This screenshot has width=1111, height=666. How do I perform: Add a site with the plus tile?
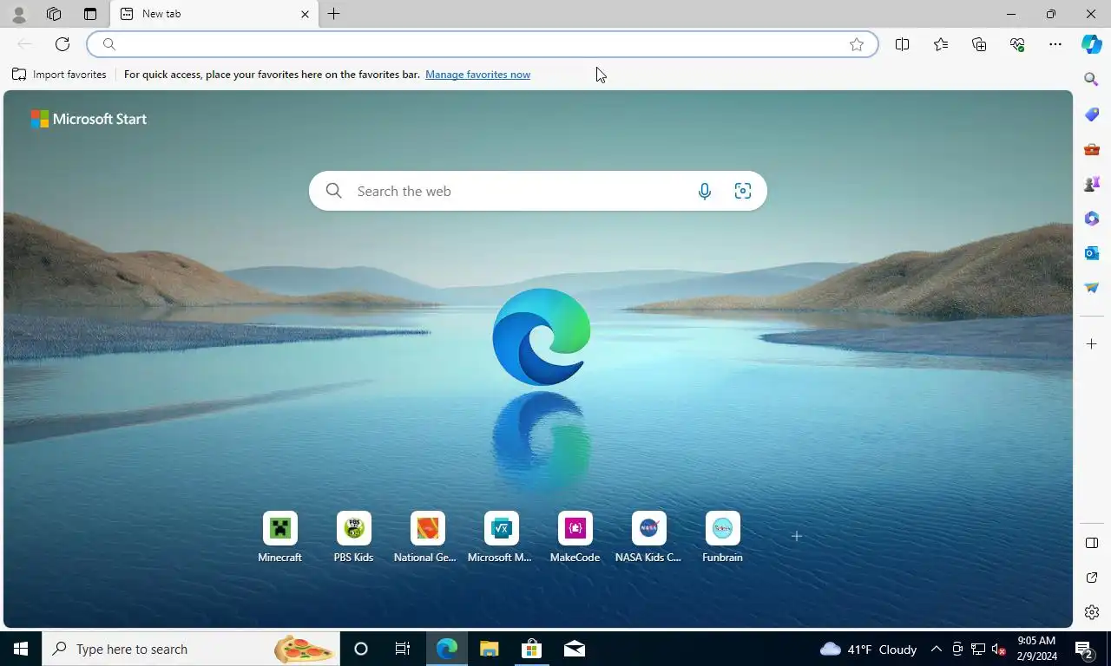pos(796,536)
